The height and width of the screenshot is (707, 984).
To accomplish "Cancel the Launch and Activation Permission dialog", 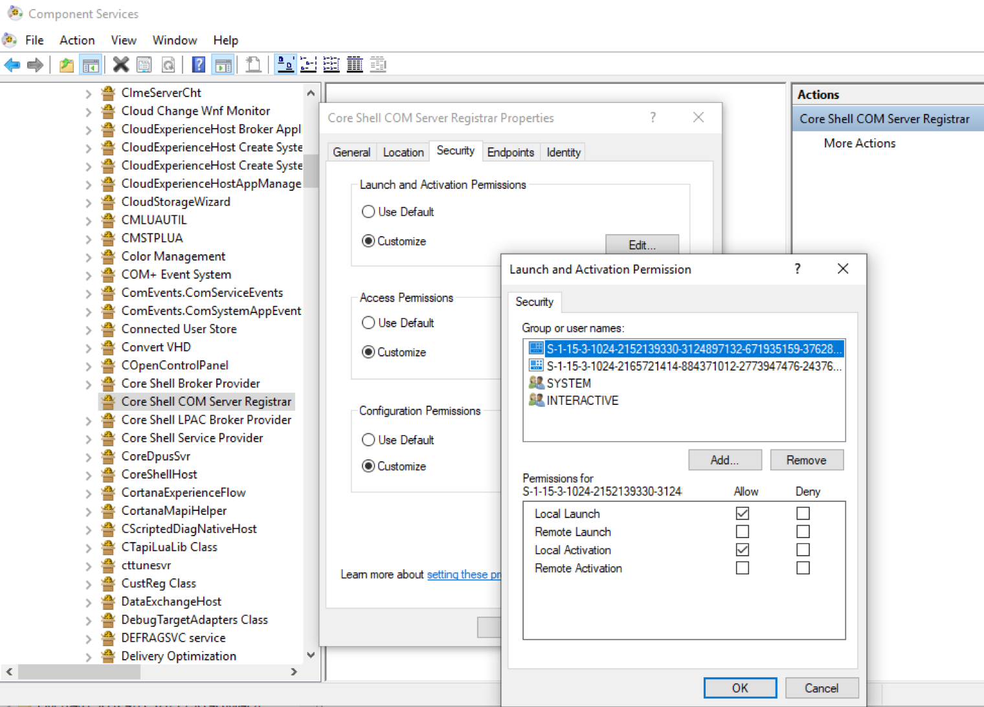I will click(822, 688).
